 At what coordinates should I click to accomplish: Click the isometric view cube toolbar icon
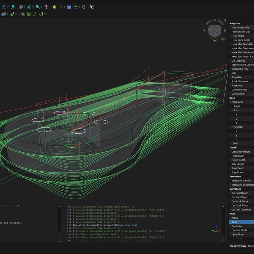coord(4,7)
